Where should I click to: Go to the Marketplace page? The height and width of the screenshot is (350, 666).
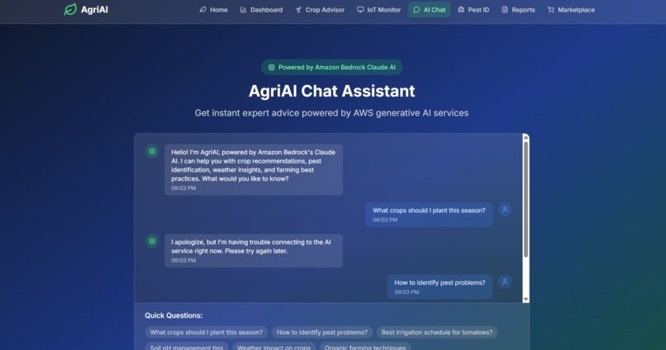click(x=571, y=10)
